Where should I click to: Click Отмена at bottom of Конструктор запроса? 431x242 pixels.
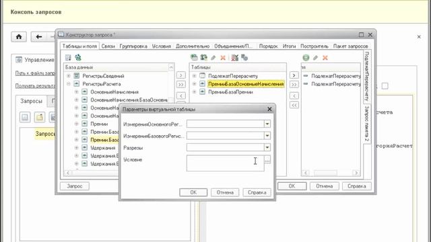click(325, 186)
